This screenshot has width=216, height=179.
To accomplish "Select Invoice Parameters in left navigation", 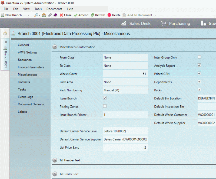I will click(x=31, y=67).
